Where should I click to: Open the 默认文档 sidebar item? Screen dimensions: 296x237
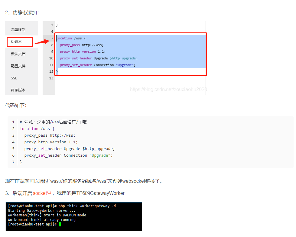click(x=18, y=54)
